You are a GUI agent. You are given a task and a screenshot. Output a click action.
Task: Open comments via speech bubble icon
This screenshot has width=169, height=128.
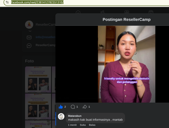coord(73,107)
